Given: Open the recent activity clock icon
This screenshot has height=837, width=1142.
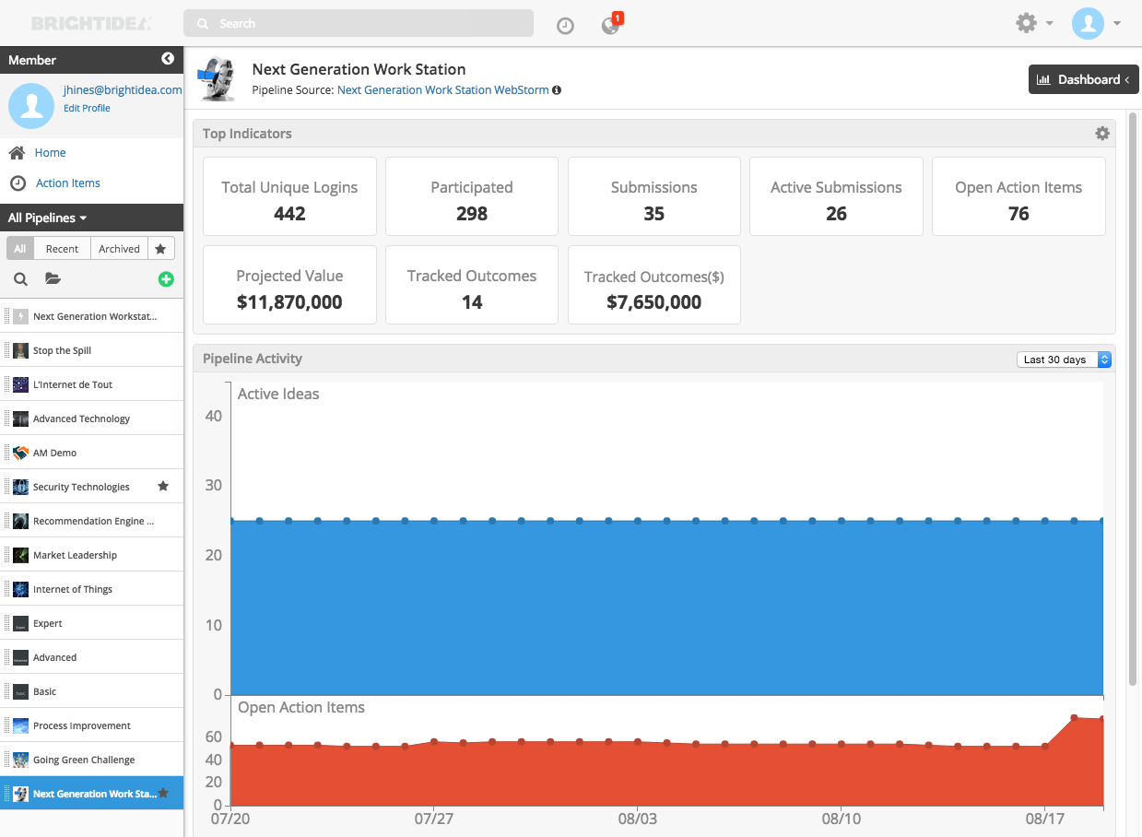Looking at the screenshot, I should tap(565, 26).
